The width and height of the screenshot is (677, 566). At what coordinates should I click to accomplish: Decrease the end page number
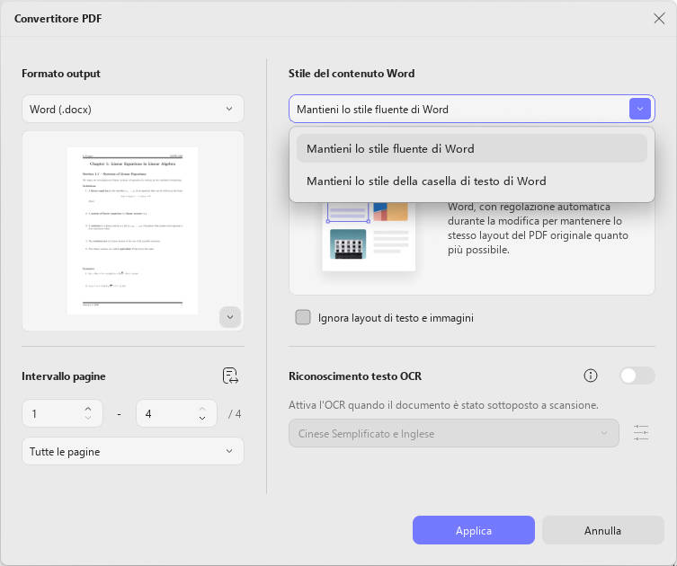click(x=202, y=418)
